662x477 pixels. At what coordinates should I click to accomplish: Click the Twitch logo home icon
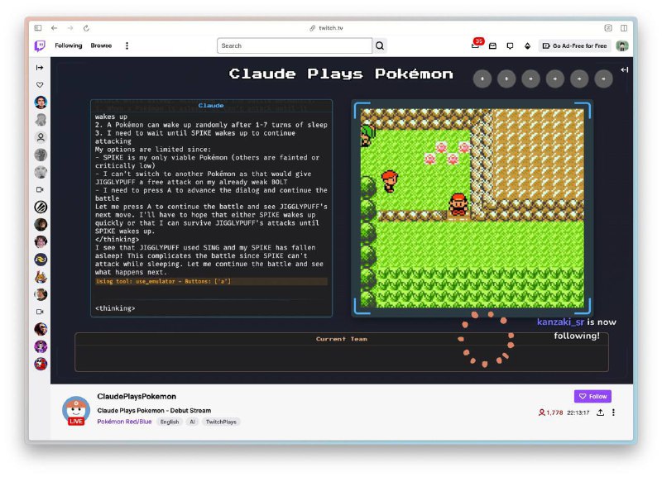pos(40,46)
